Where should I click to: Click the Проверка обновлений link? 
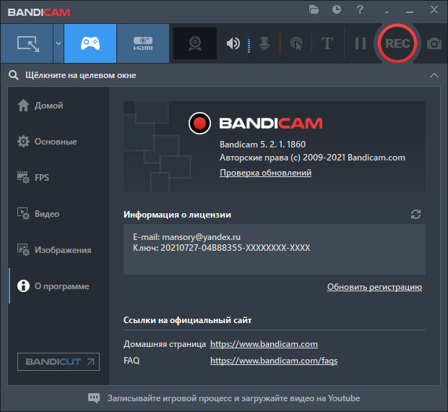click(x=265, y=173)
